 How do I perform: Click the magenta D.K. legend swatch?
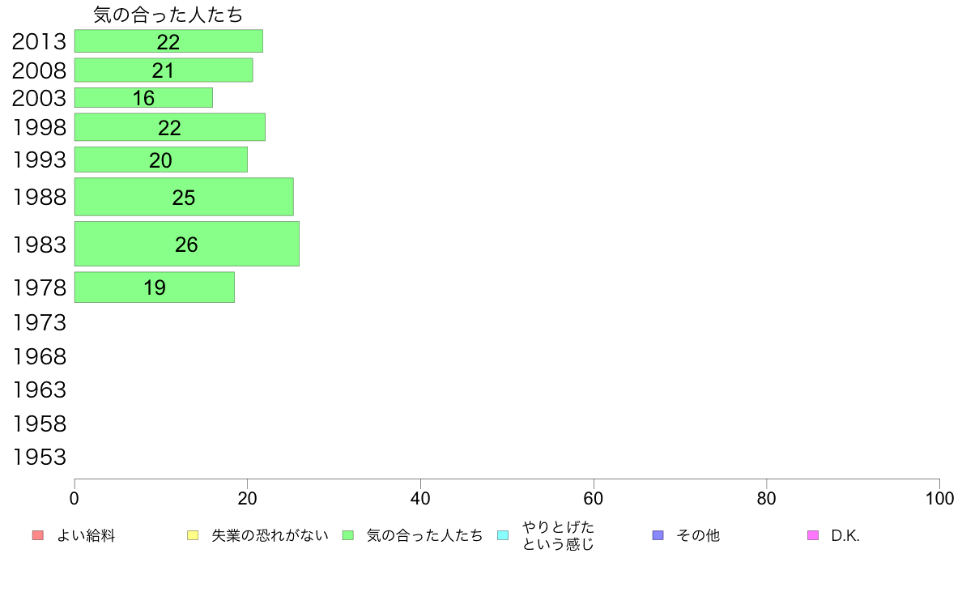813,535
